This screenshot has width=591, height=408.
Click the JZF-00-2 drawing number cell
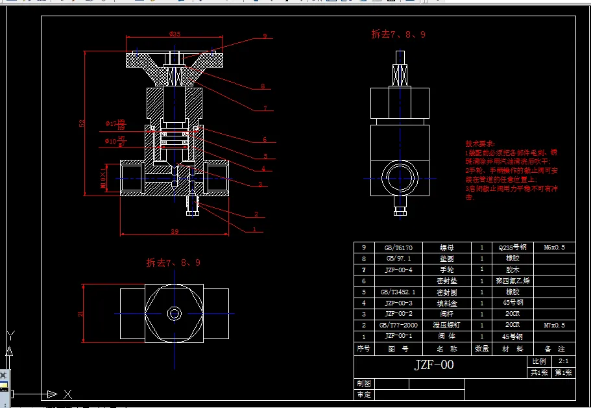pyautogui.click(x=398, y=314)
